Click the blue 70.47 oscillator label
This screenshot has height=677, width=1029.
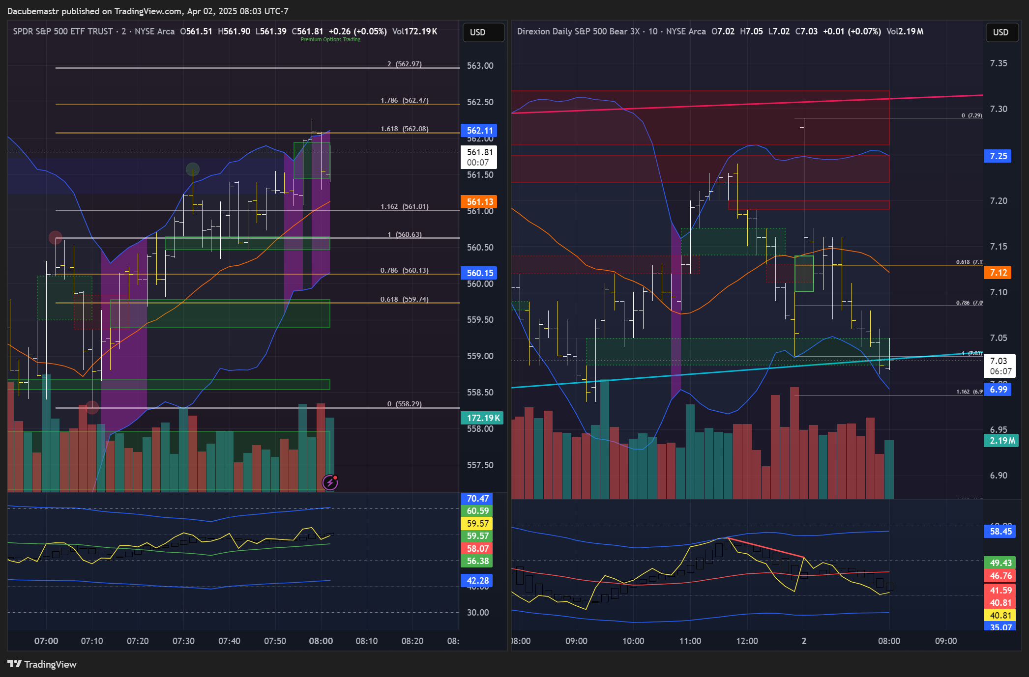[477, 498]
